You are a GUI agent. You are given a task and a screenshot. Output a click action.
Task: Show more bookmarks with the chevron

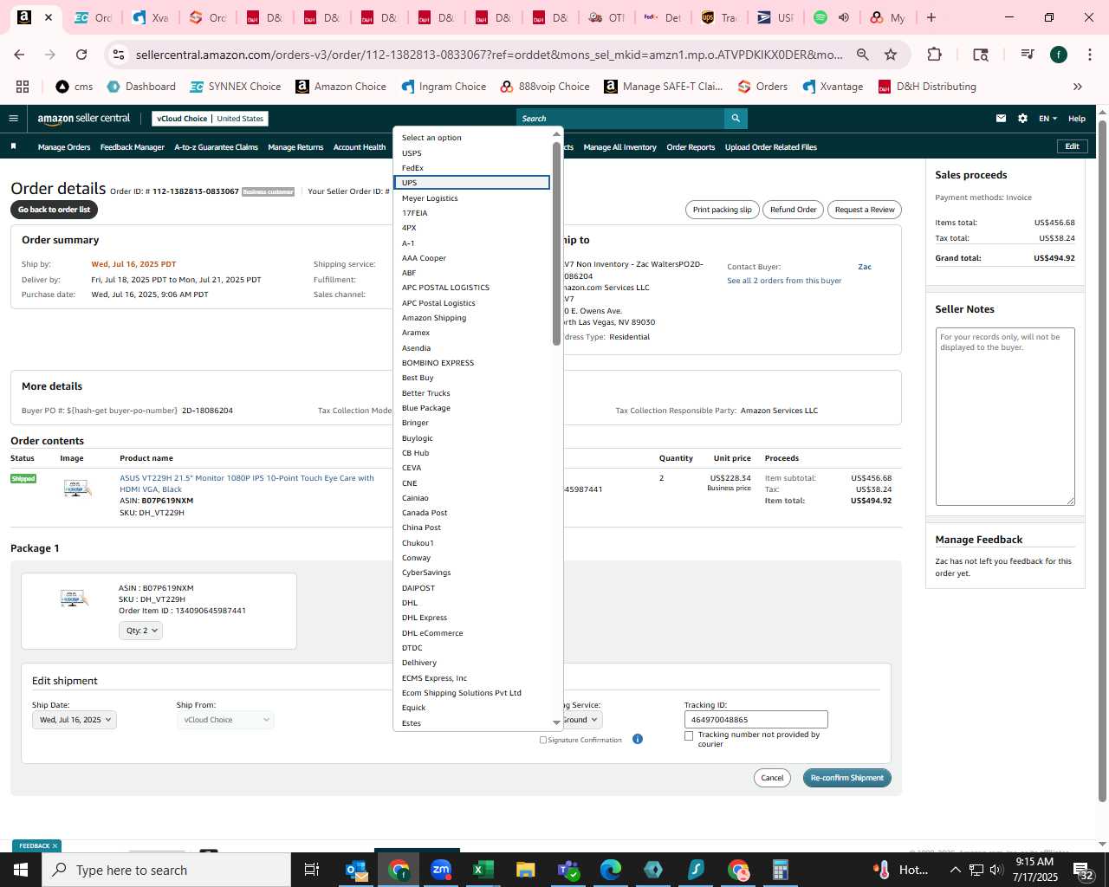(x=1078, y=87)
